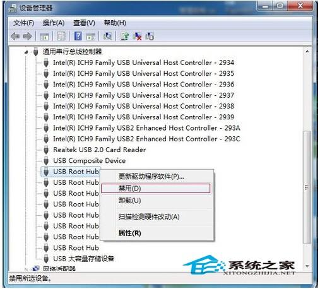Image resolution: width=320 pixels, height=289 pixels.
Task: Choose 禁用(D) in the context menu
Action: point(156,188)
